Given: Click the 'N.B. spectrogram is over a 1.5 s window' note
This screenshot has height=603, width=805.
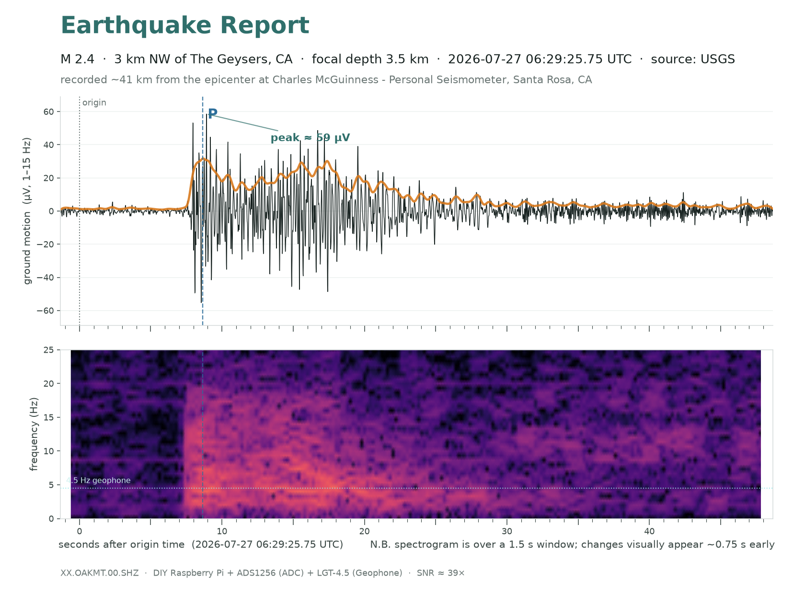Looking at the screenshot, I should [x=572, y=545].
